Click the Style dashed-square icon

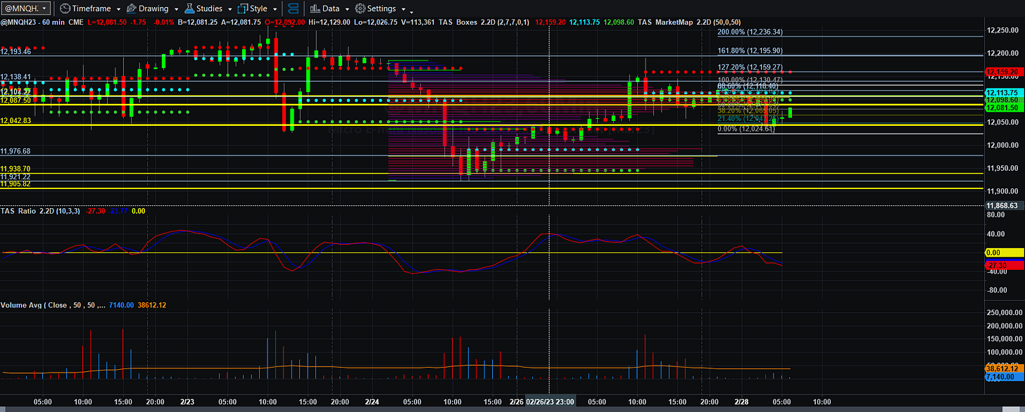(243, 8)
